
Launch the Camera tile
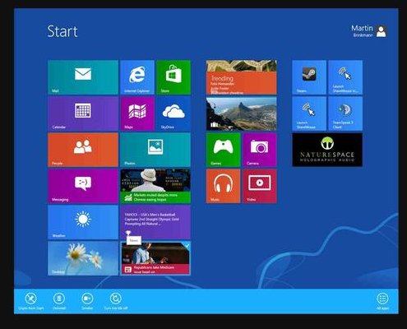(x=259, y=150)
